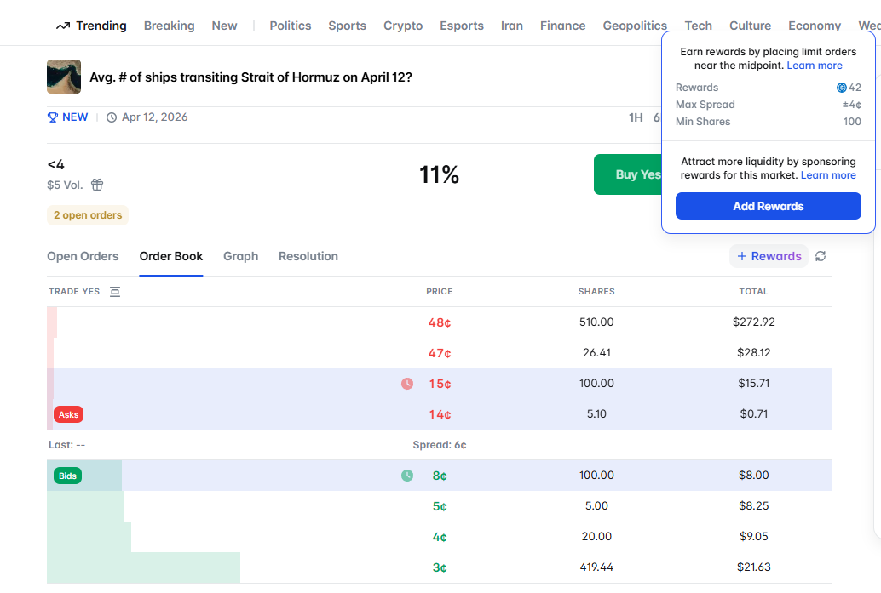Screen dimensions: 881x593
Task: Click the blue rewards coin icon
Action: click(x=842, y=88)
